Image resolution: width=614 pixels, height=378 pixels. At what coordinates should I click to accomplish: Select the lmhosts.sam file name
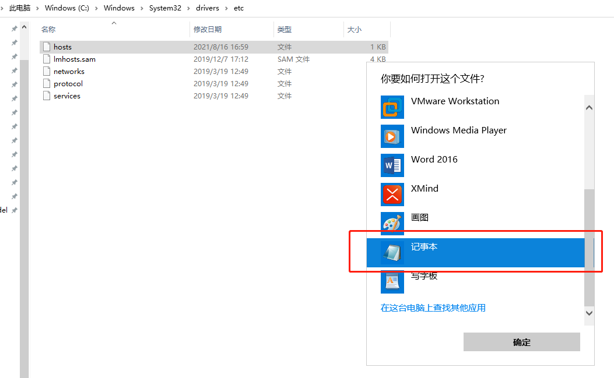75,59
